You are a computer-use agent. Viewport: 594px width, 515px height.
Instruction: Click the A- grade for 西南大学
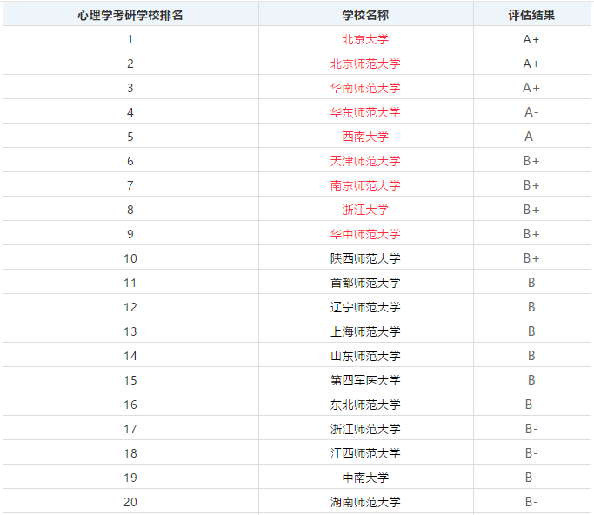531,137
